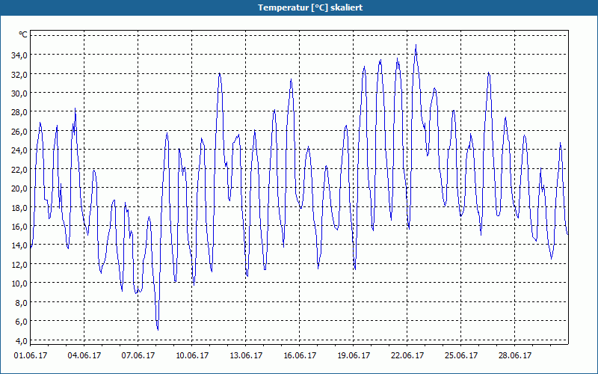598x374 pixels.
Task: Click the date label 10.06.17
Action: (x=192, y=355)
